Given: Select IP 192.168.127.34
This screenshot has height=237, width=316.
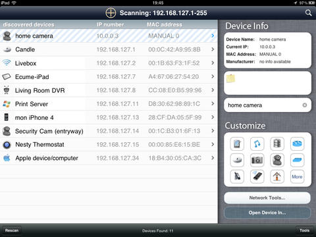Looking at the screenshot, I should 118,158.
